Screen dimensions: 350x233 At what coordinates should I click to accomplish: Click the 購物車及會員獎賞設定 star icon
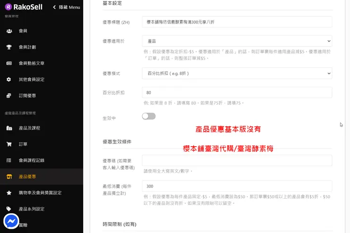point(9,193)
